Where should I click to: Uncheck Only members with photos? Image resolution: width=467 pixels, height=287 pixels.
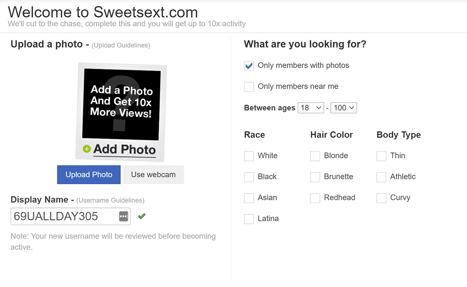(x=249, y=66)
